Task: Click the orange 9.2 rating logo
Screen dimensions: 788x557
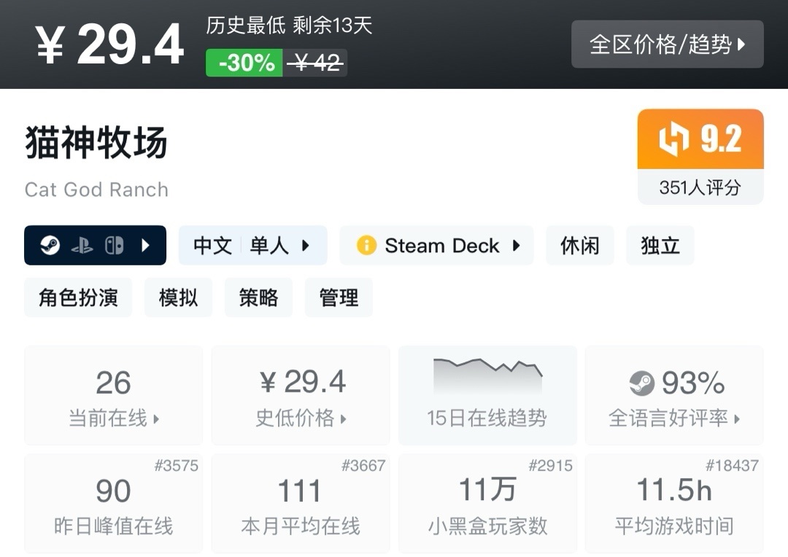Action: (673, 140)
